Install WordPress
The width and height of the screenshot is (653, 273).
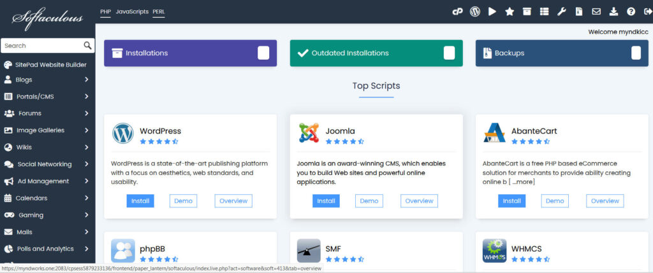coord(140,200)
